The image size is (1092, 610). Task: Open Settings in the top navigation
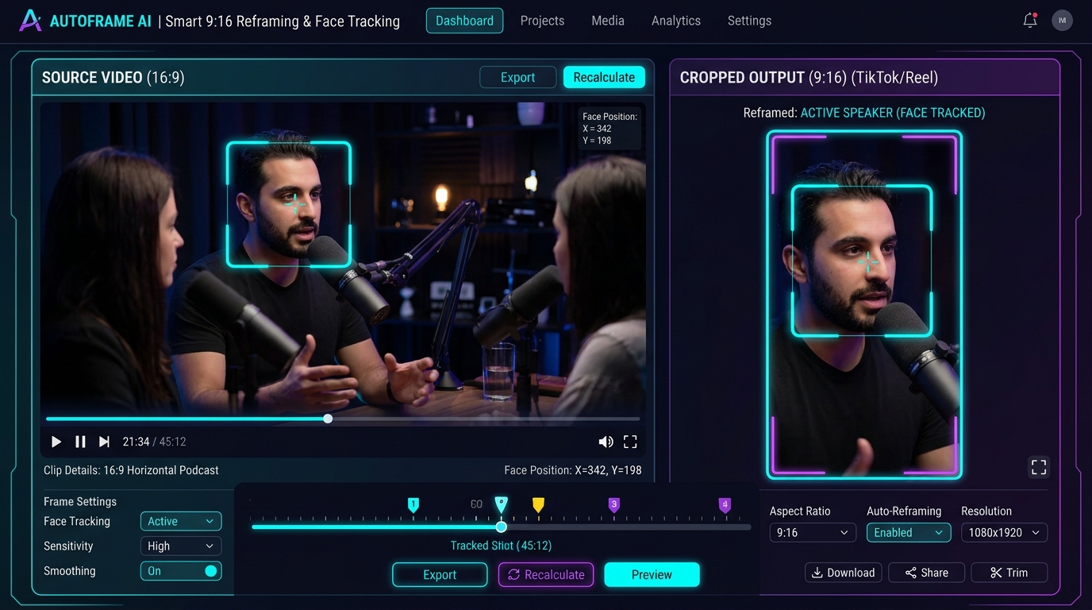click(x=749, y=21)
